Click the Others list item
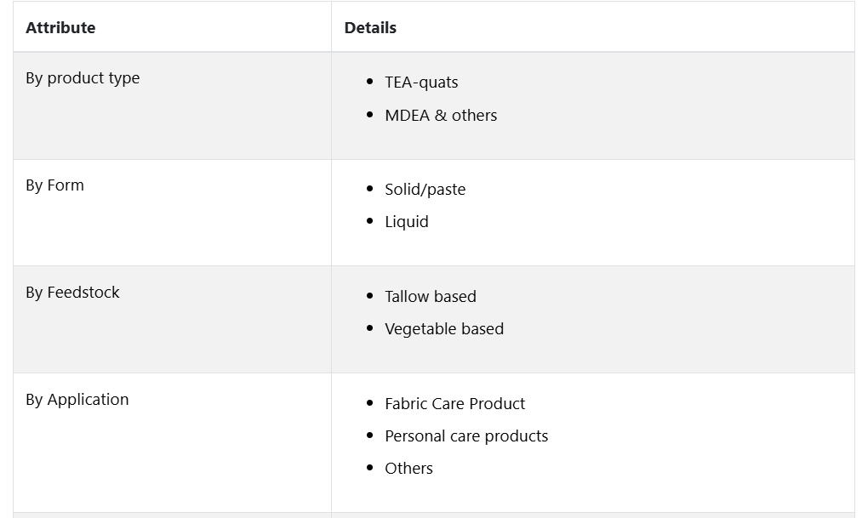868x518 pixels. point(408,469)
